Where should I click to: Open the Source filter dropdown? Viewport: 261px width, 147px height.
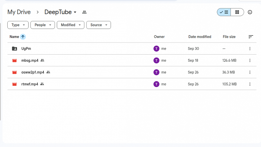pos(98,25)
